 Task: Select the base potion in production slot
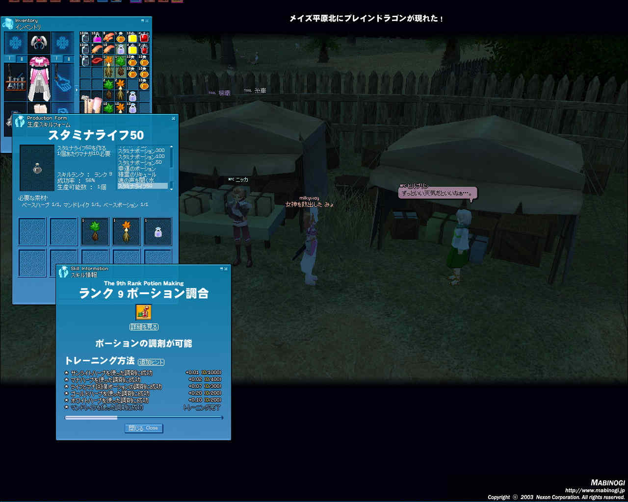(x=158, y=231)
